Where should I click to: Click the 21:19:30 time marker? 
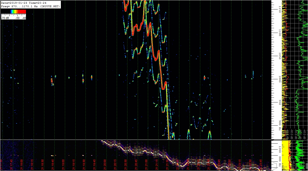tap(85, 164)
